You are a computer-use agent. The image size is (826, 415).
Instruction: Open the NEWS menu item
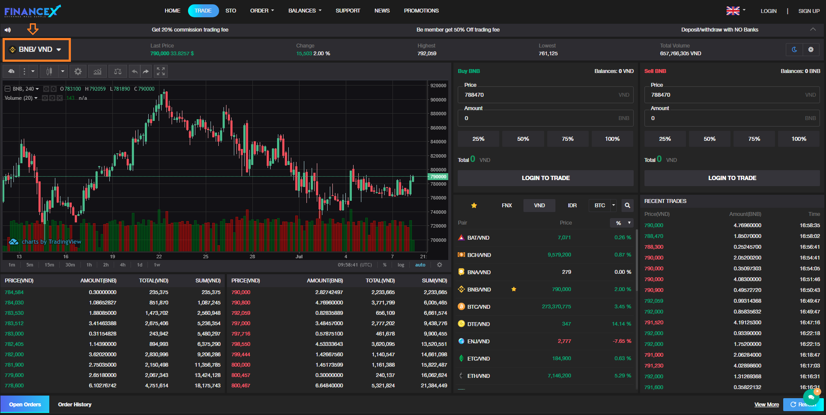pyautogui.click(x=382, y=11)
